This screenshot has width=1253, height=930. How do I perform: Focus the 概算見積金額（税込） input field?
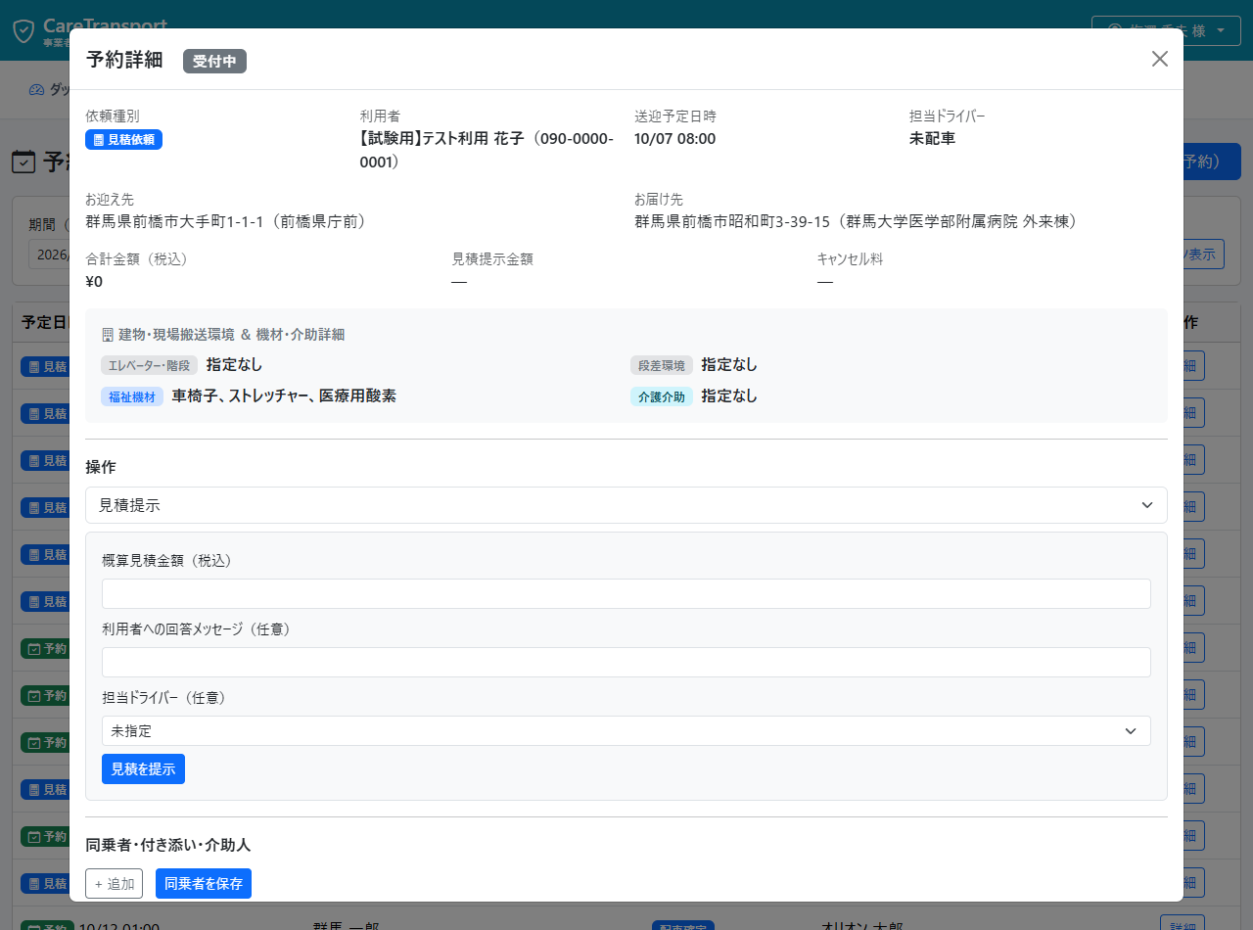click(x=626, y=594)
